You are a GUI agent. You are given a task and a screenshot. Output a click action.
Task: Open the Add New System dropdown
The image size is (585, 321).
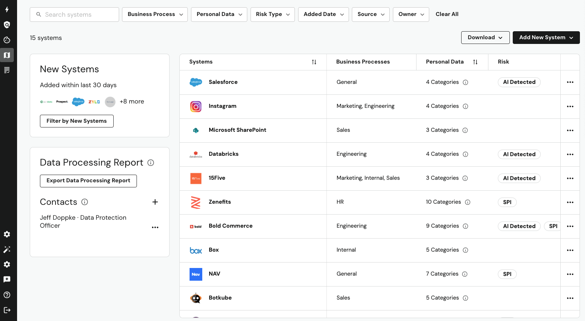[546, 38]
